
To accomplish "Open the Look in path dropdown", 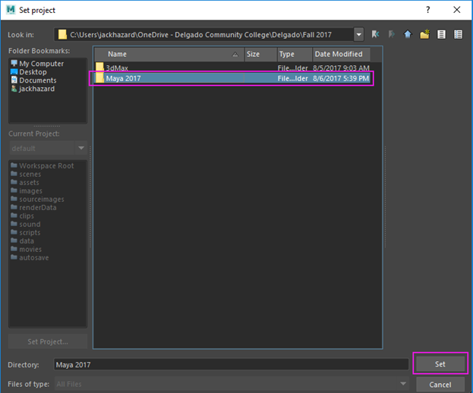I will 358,34.
